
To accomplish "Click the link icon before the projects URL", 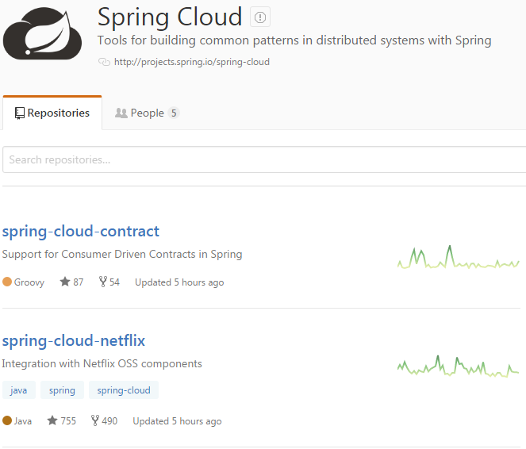I will (x=104, y=62).
